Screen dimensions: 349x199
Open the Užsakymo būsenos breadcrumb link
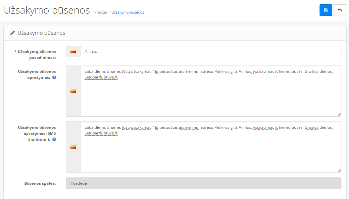tap(128, 12)
